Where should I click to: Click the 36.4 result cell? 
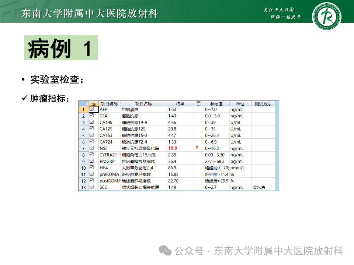tap(180, 162)
